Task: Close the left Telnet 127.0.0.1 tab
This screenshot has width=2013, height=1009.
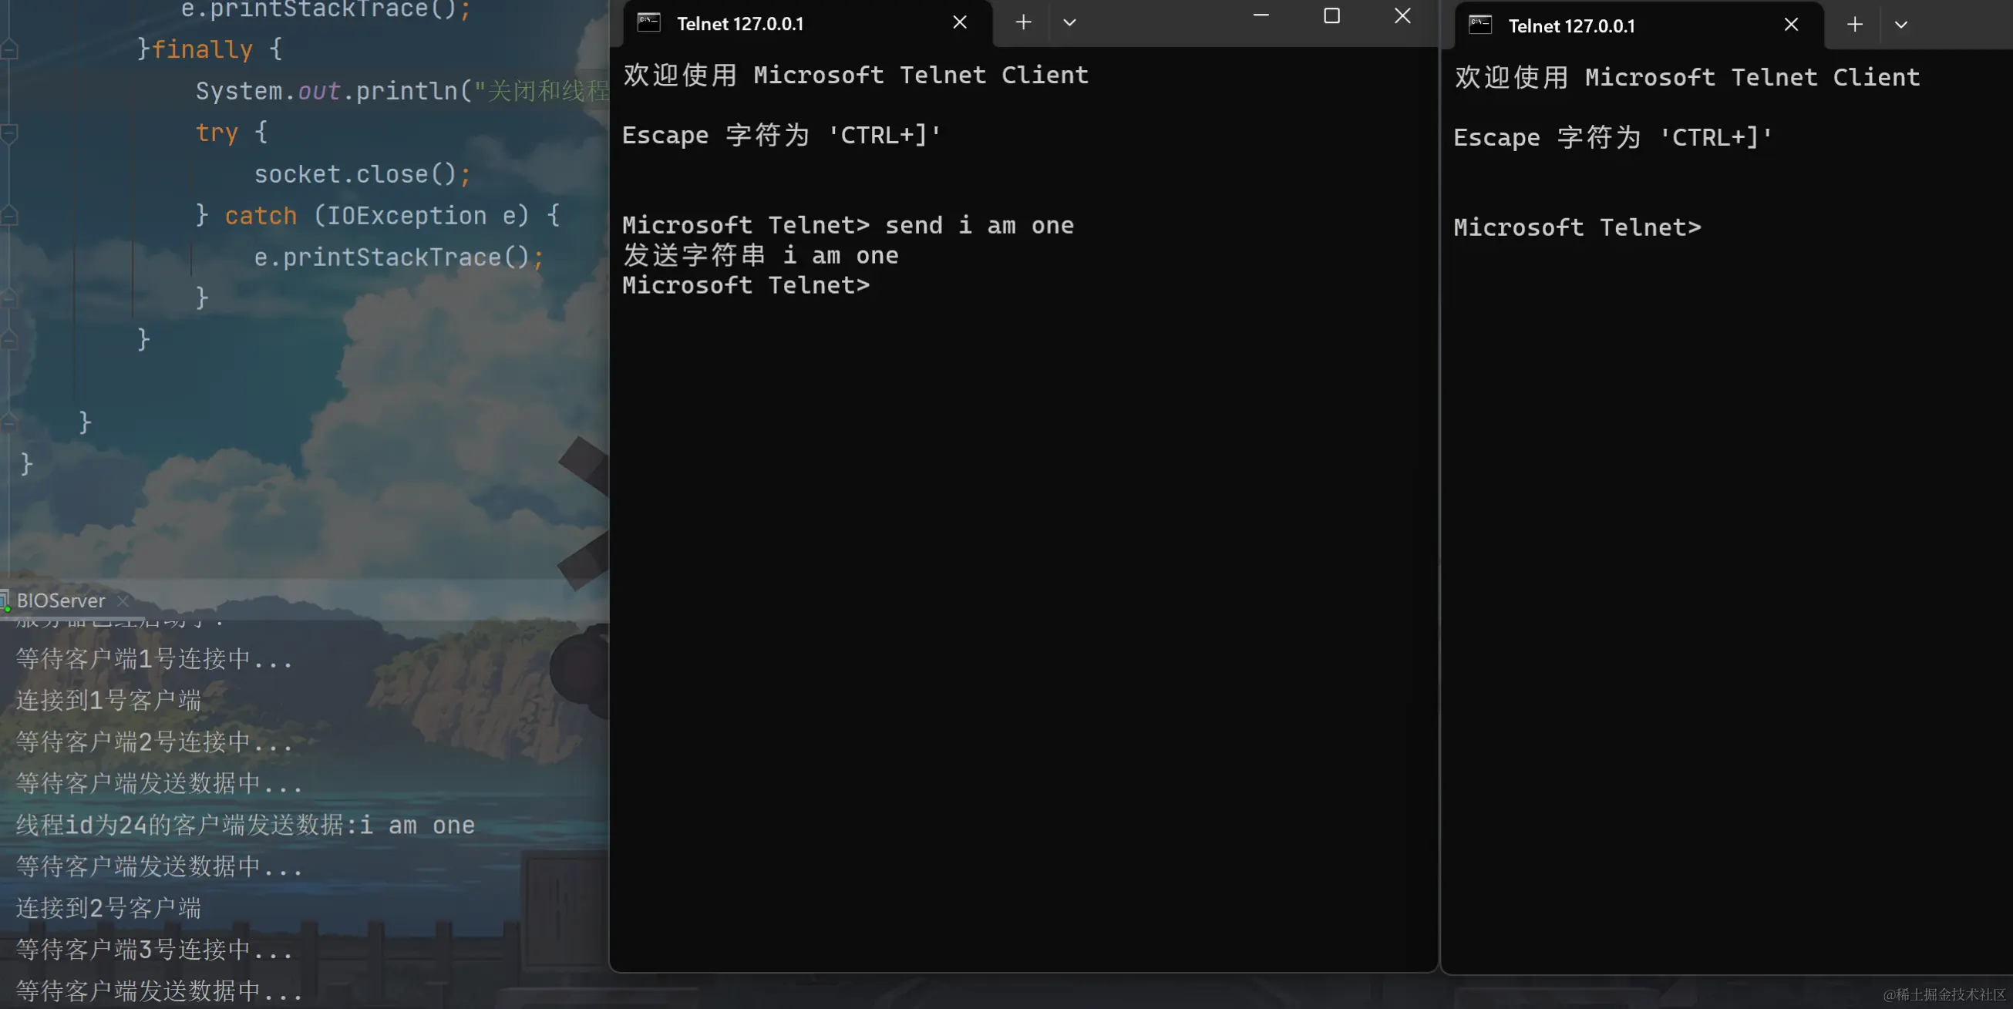Action: (960, 22)
